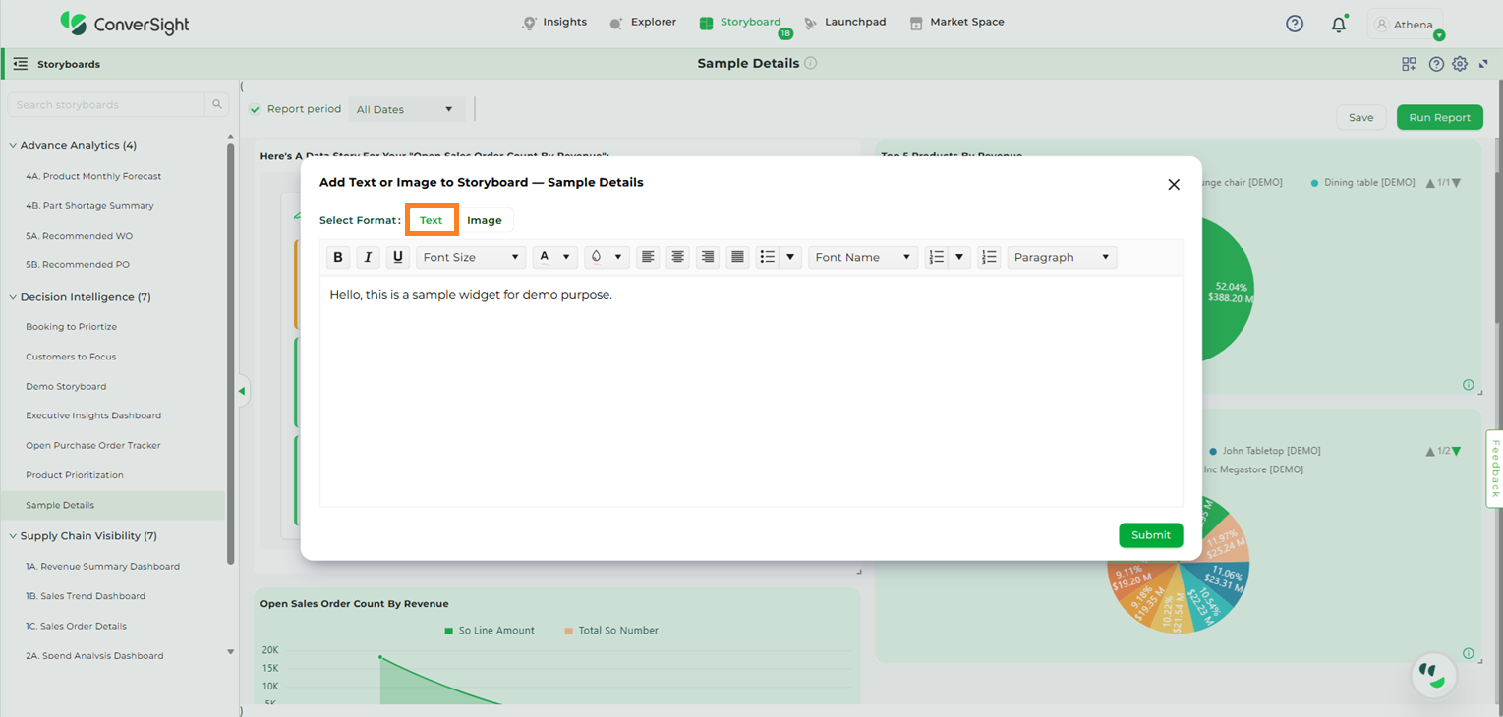Underline the selected text
1503x717 pixels.
397,257
